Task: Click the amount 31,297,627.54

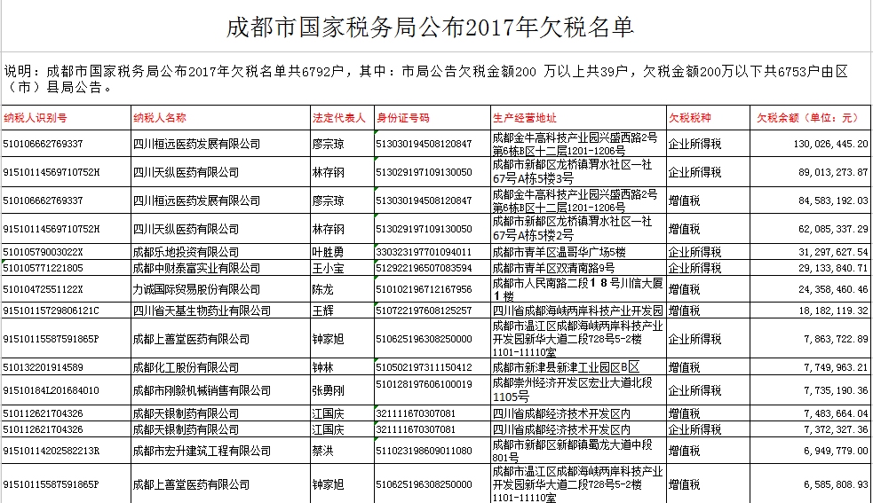Action: pos(833,252)
